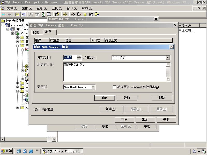Increase error number with spinner up arrow
207x155 pixels.
pos(79,56)
